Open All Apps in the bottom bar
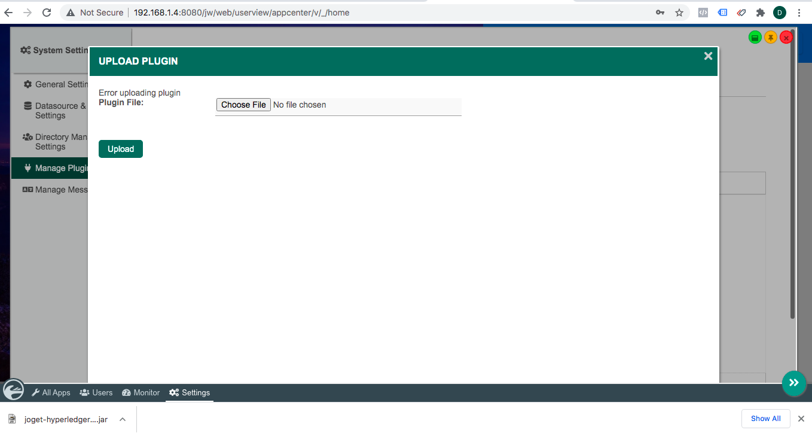Screen dimensions: 812x436 click(51, 392)
